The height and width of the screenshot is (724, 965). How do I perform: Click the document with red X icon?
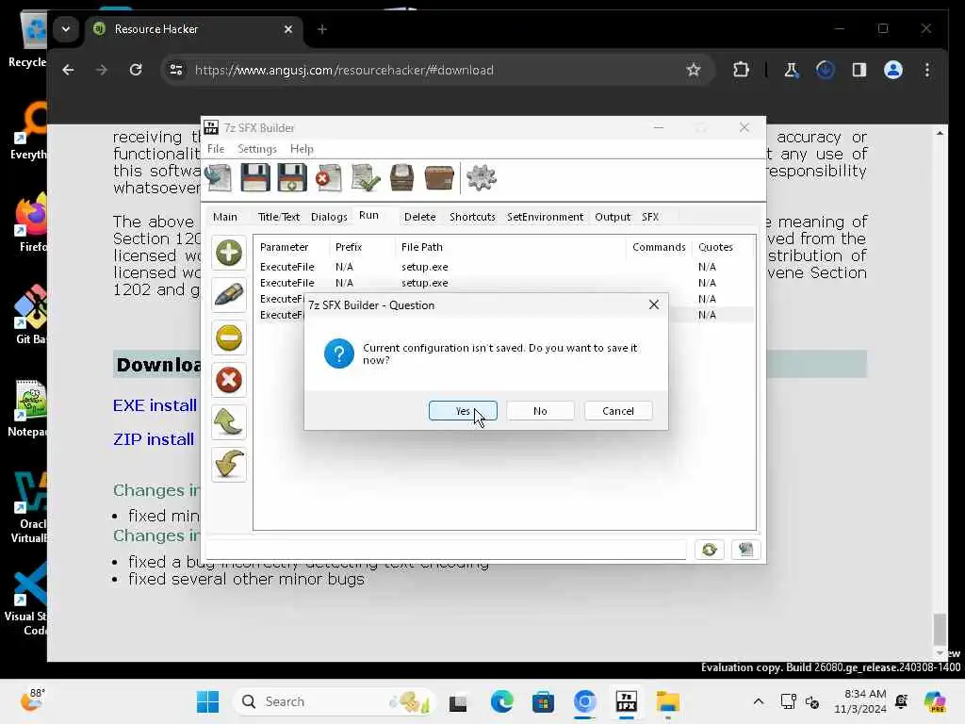[329, 178]
